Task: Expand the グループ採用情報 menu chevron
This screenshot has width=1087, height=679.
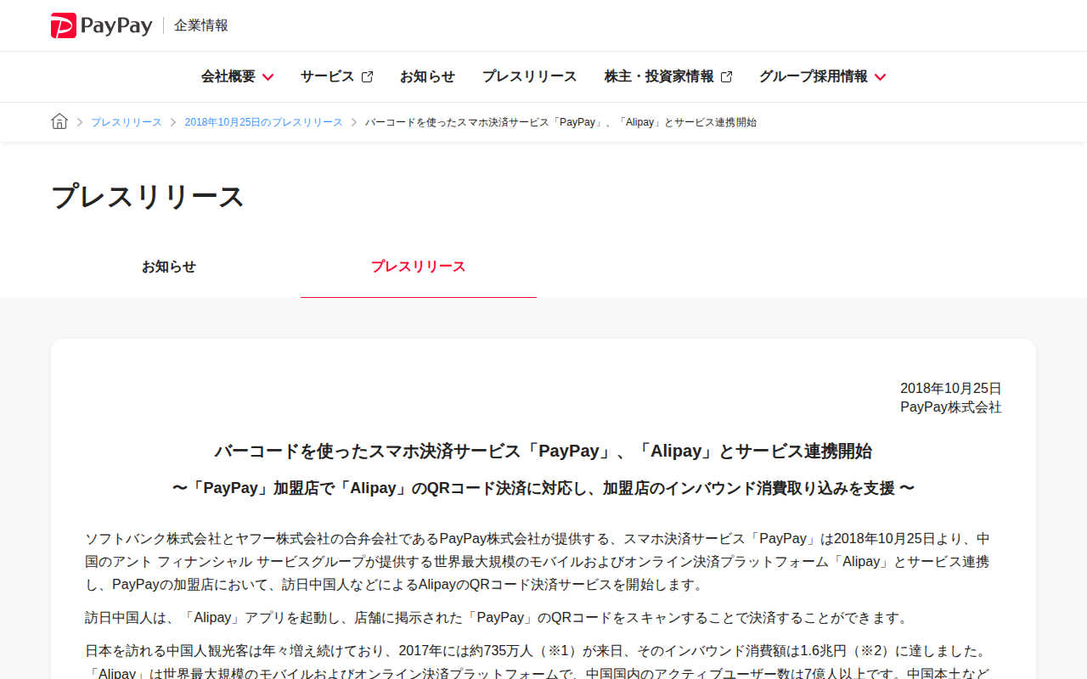Action: [x=880, y=77]
